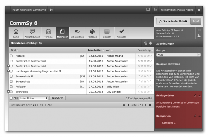208x137 pixels.
Task: Show 50 entries per page
Action: 41,105
